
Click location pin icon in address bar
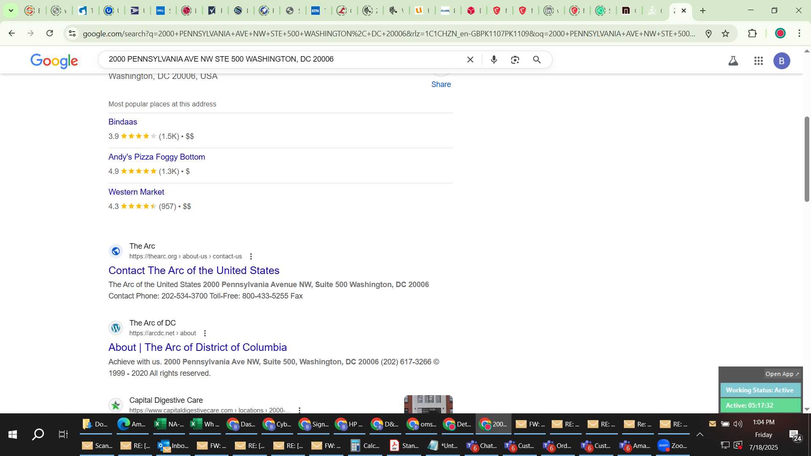pos(709,34)
